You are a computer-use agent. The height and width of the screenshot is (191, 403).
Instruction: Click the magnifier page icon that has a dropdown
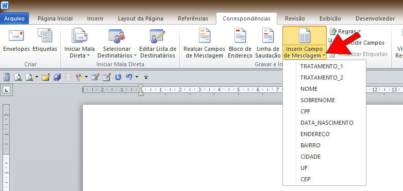[x=29, y=77]
